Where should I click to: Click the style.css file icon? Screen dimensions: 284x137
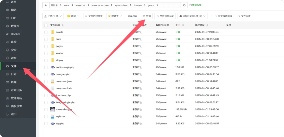pyautogui.click(x=53, y=116)
